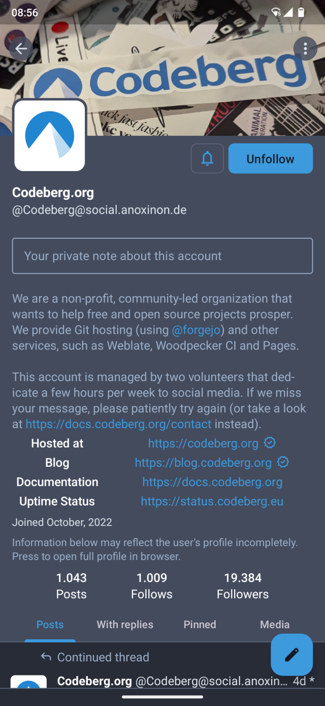Open the https://status.codeberg.eu uptime link
325x706 pixels.
point(212,501)
